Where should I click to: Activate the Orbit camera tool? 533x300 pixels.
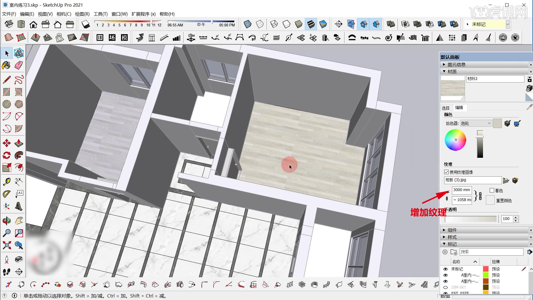click(x=7, y=221)
